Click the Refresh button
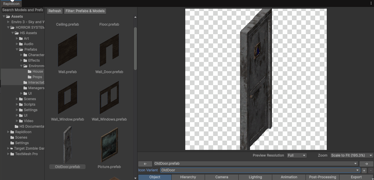The height and width of the screenshot is (180, 374). (x=55, y=11)
